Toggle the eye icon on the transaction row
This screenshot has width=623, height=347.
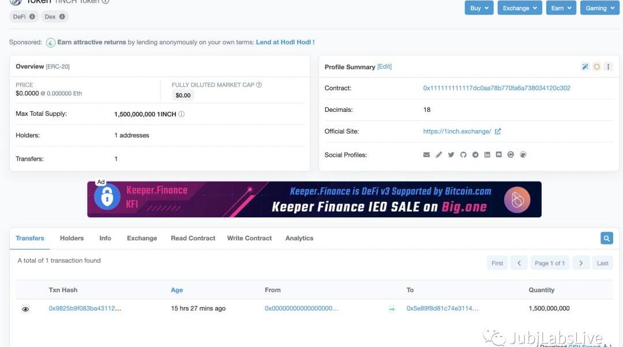point(25,309)
